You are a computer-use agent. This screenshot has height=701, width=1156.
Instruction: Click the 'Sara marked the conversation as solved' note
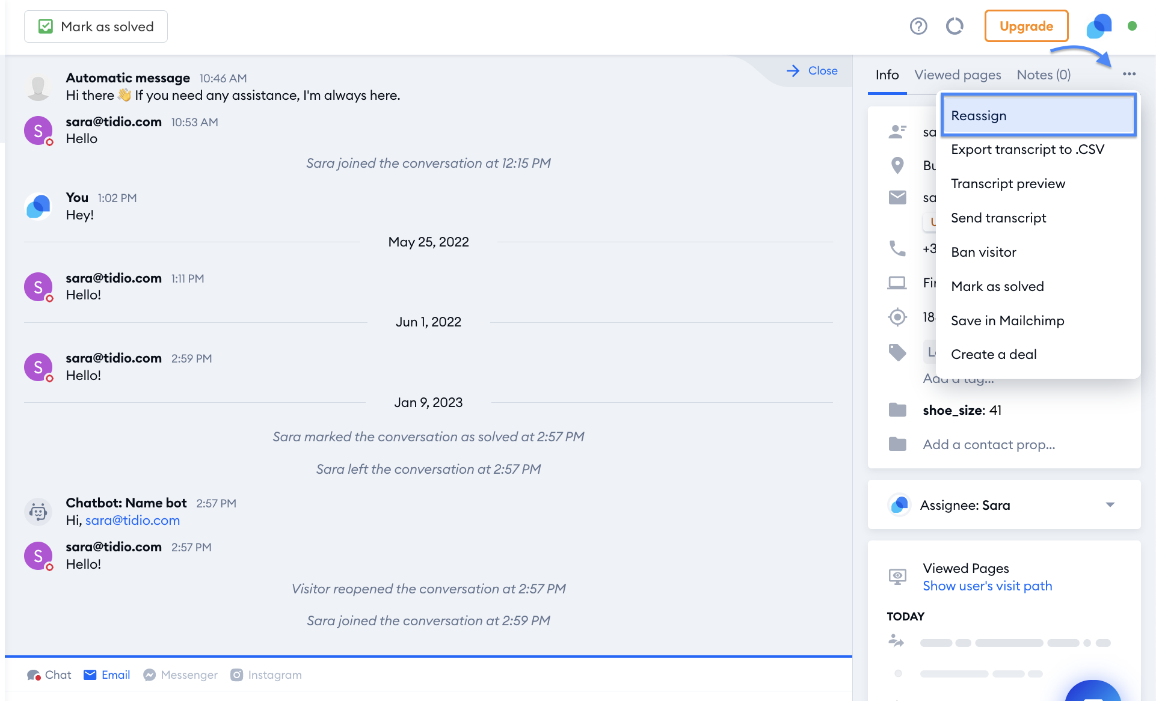pyautogui.click(x=428, y=437)
